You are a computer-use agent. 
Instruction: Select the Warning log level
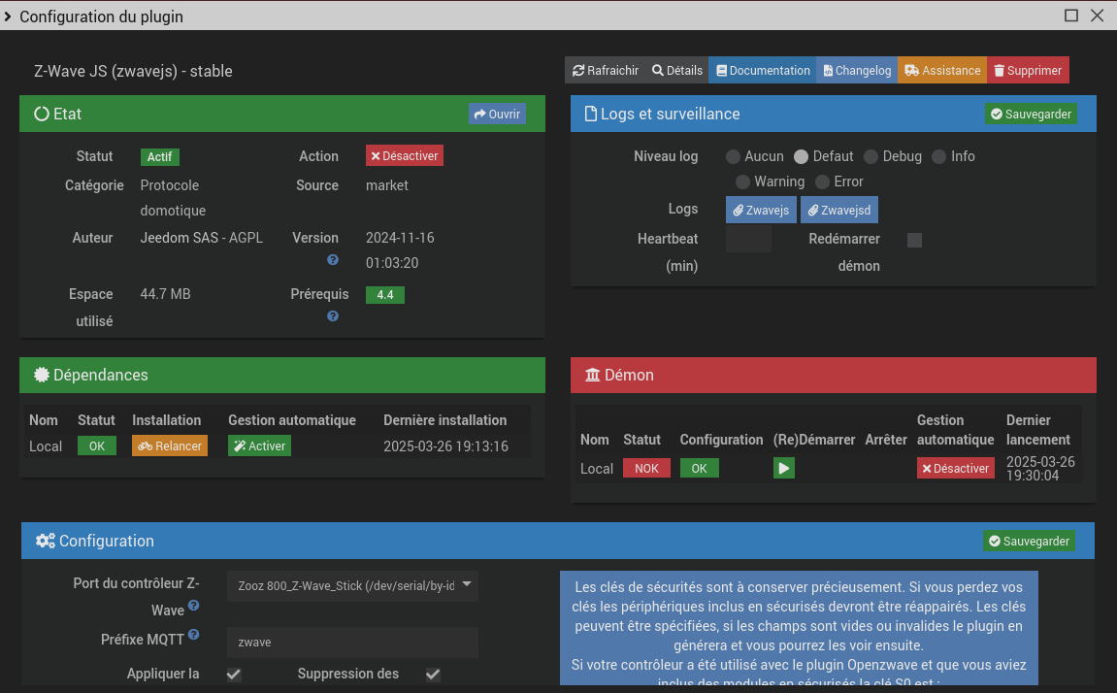[x=742, y=182]
